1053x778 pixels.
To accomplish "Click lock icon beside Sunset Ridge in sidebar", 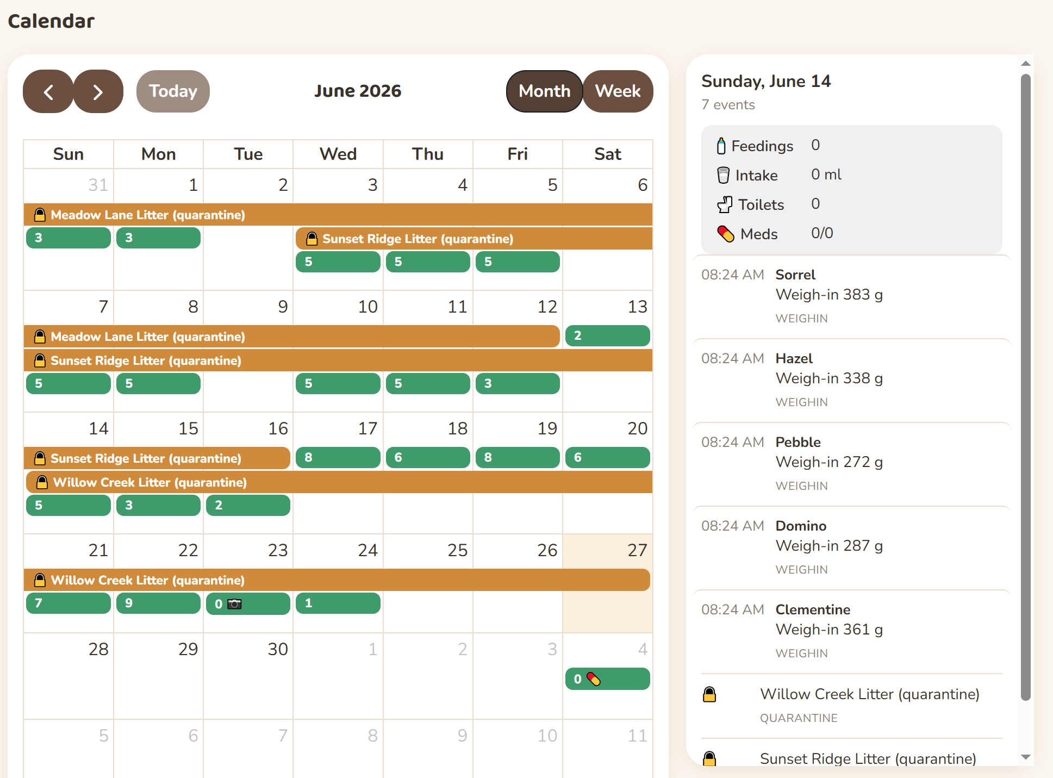I will pyautogui.click(x=709, y=758).
